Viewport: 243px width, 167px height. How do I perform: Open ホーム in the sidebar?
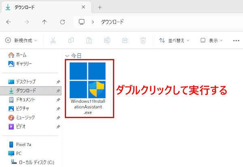(x=17, y=55)
